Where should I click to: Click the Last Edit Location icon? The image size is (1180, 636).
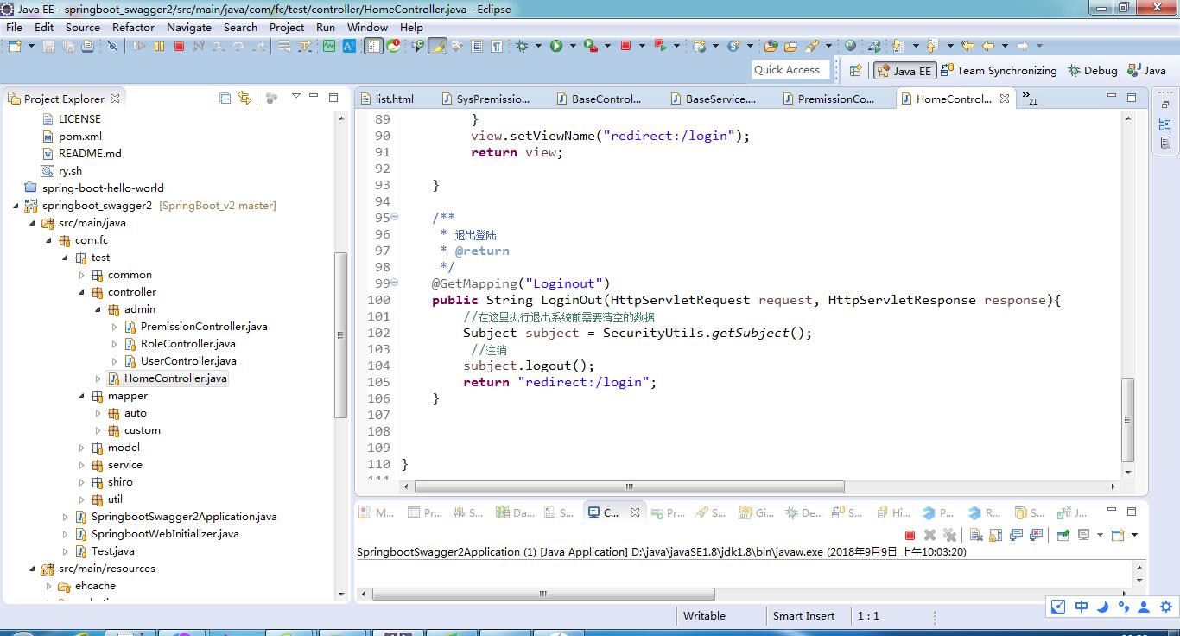pyautogui.click(x=967, y=46)
